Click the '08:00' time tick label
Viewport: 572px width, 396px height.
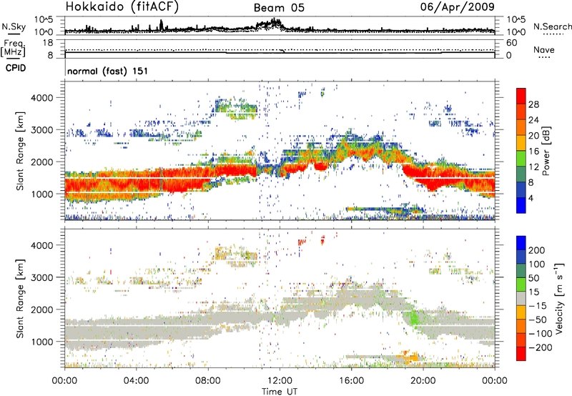(x=208, y=381)
